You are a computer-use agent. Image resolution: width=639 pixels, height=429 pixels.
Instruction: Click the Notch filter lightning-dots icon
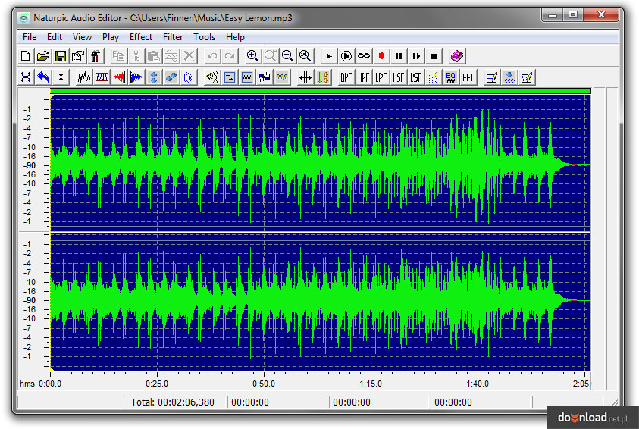[x=433, y=77]
